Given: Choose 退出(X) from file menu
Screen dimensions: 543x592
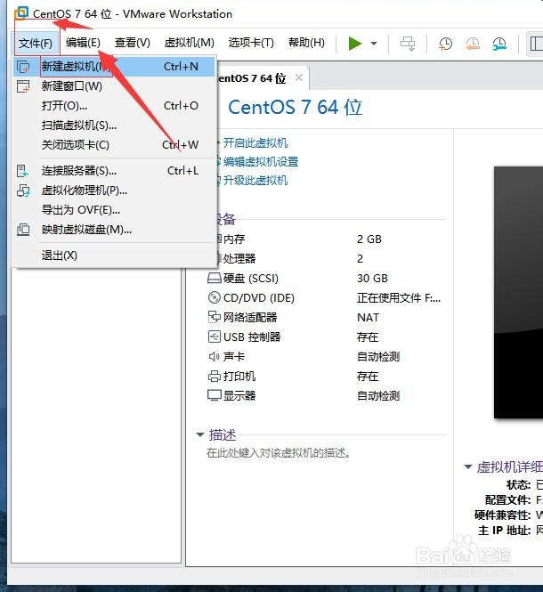Looking at the screenshot, I should pyautogui.click(x=114, y=255).
